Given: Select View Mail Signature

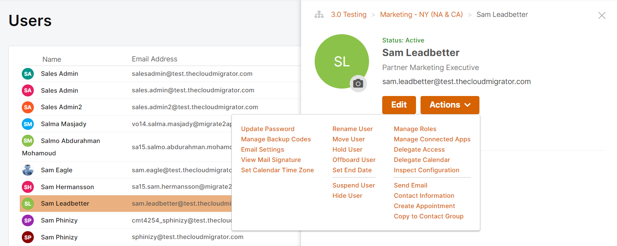Looking at the screenshot, I should click(271, 160).
